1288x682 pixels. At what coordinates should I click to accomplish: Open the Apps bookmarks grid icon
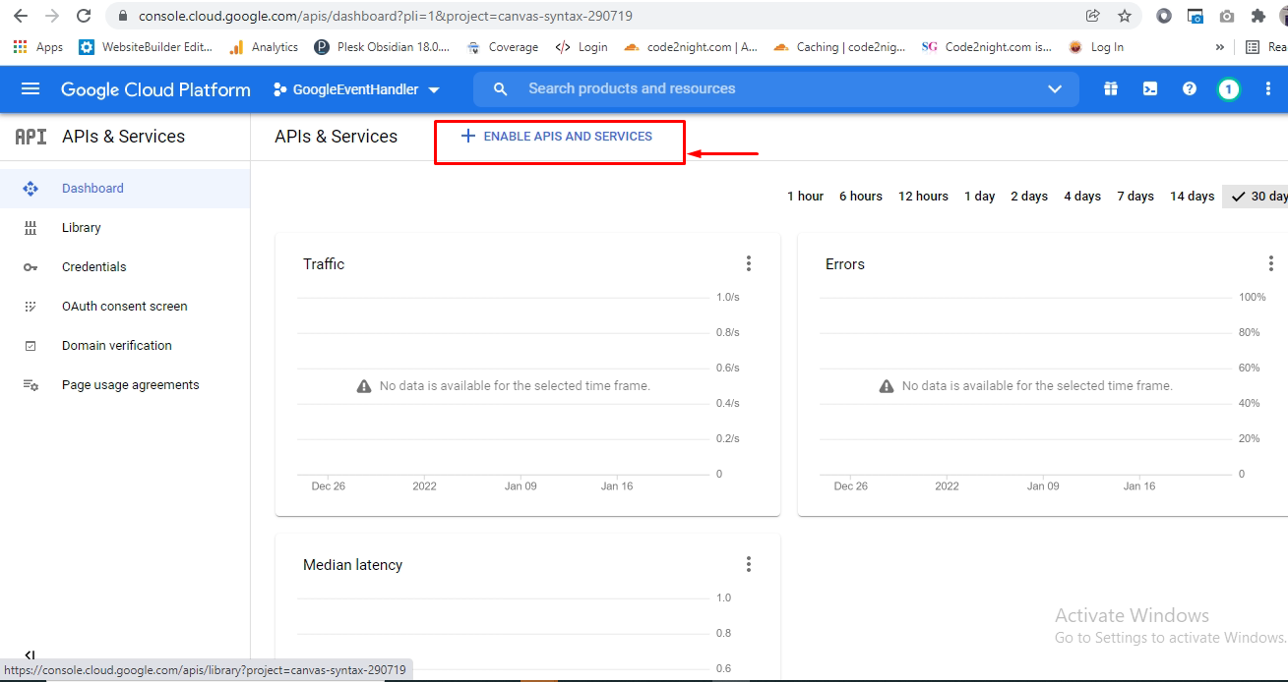coord(20,47)
